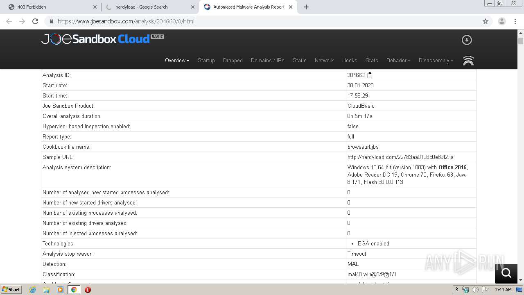Screen dimensions: 524x295
Task: Click the Analysis system description label
Action: click(x=77, y=167)
